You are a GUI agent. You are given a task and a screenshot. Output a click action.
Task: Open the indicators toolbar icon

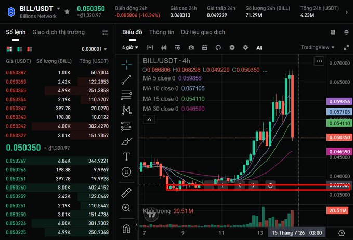coord(177,47)
